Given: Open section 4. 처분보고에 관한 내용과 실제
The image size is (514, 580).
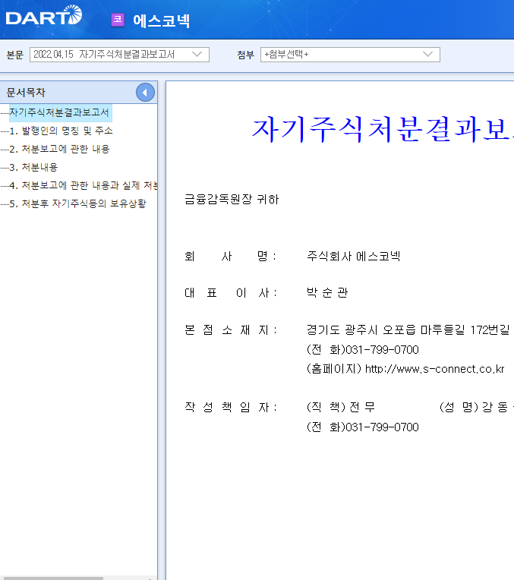Looking at the screenshot, I should [x=84, y=185].
